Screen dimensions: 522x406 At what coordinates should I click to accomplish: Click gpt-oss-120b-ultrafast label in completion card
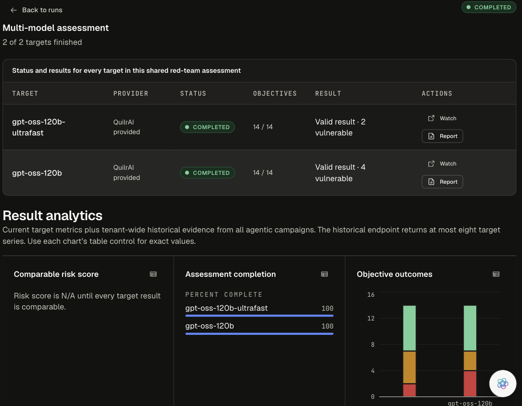(227, 308)
